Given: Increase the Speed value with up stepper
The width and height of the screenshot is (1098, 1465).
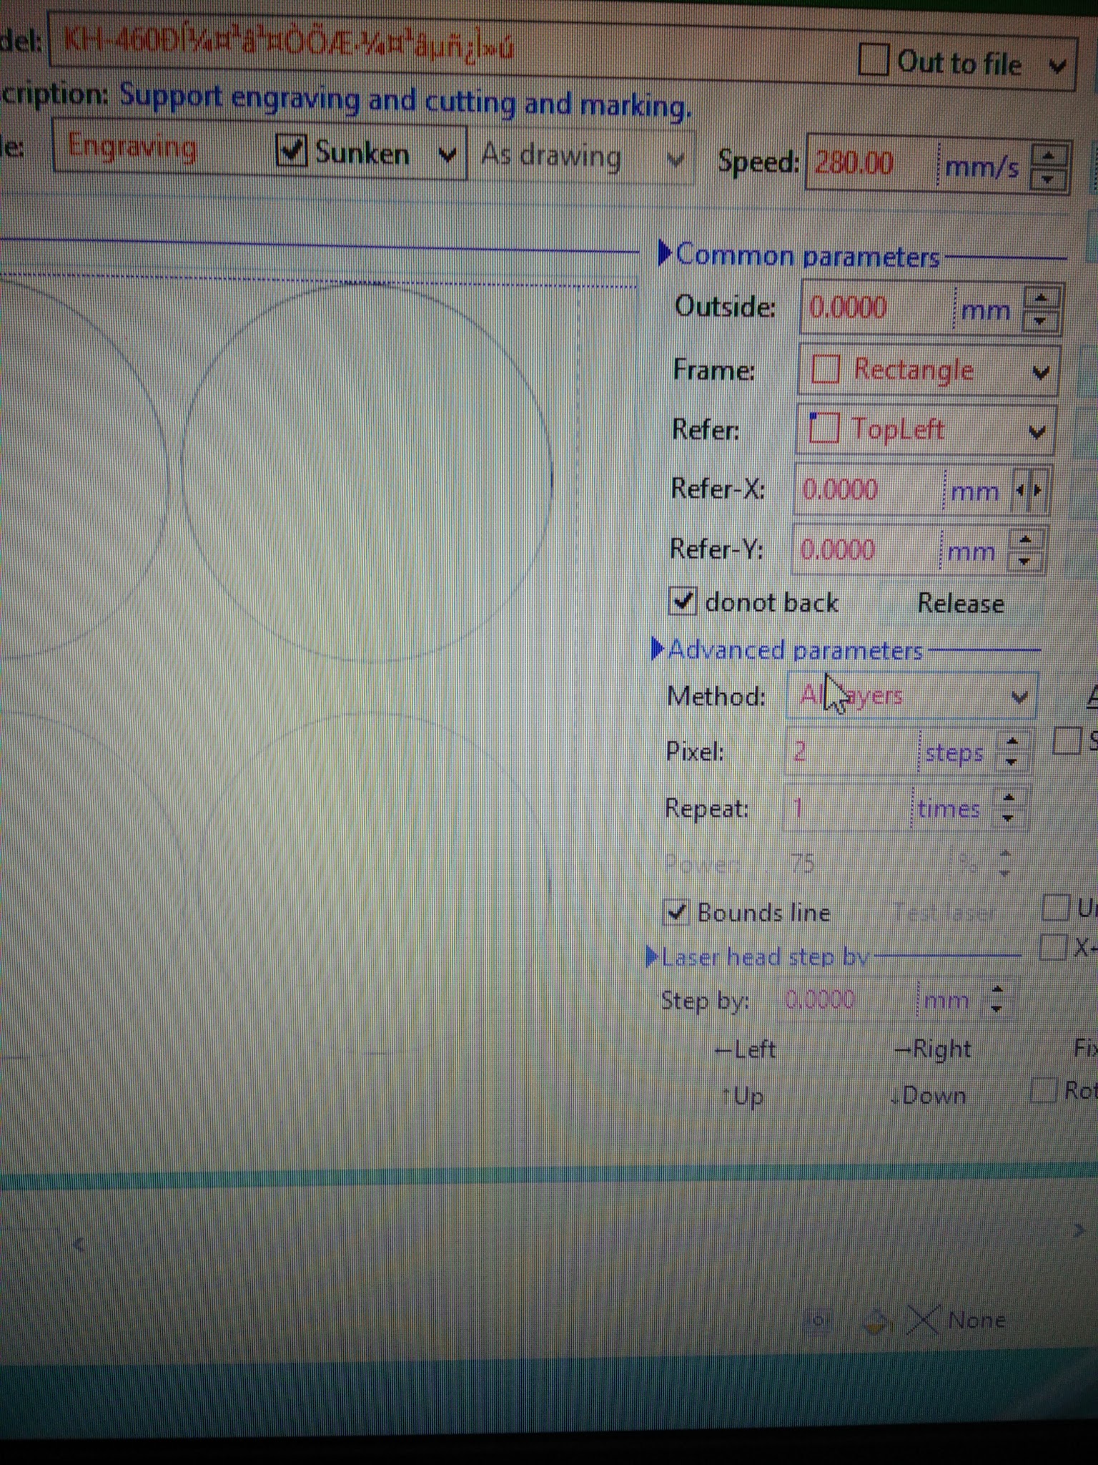Looking at the screenshot, I should coord(1048,155).
